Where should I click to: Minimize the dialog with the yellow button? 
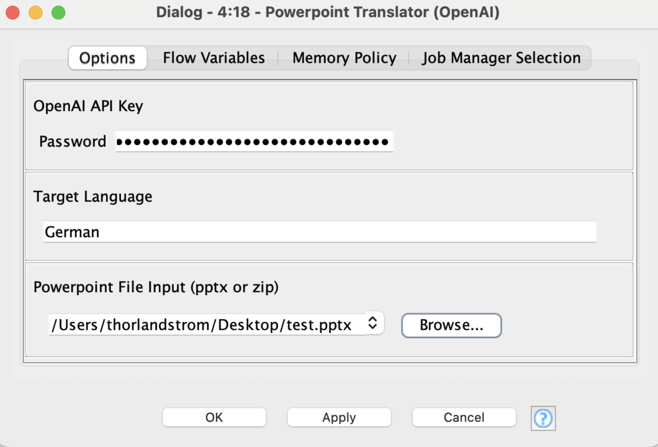pyautogui.click(x=36, y=12)
